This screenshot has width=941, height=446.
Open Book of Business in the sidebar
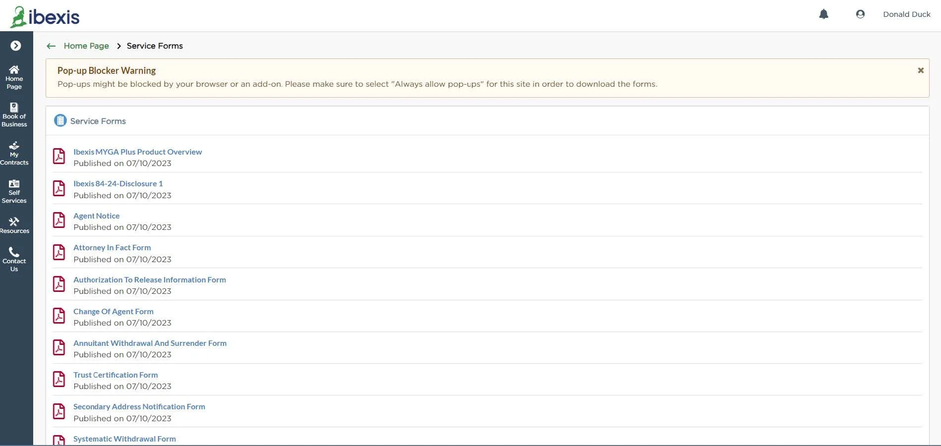coord(14,115)
